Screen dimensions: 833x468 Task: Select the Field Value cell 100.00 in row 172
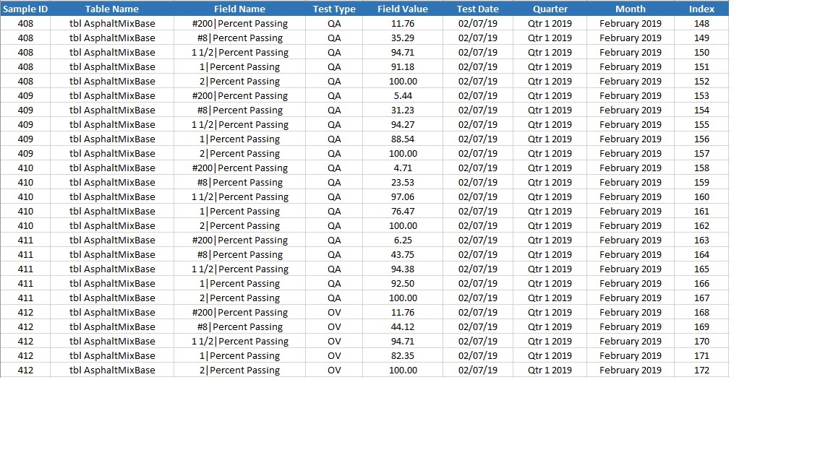(403, 370)
